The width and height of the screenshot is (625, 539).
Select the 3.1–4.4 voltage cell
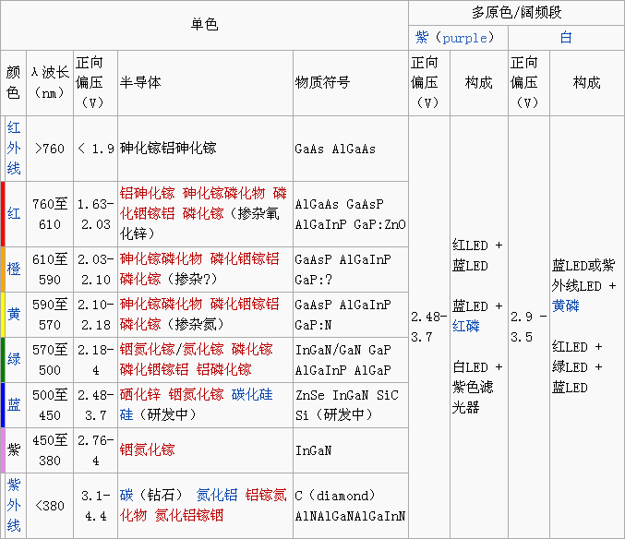[x=96, y=506]
